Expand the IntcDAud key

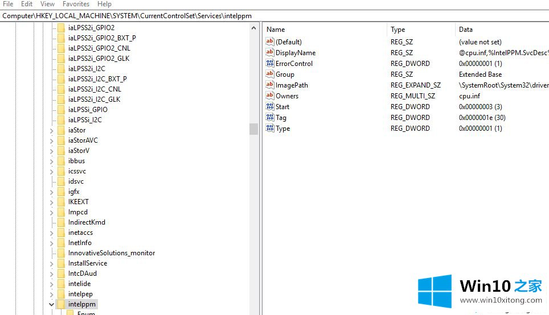51,273
